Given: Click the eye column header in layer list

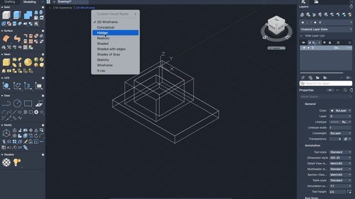Looking at the screenshot, I should tap(303, 43).
